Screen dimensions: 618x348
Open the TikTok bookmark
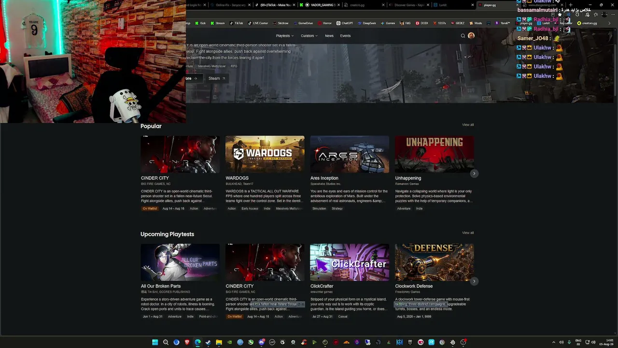click(237, 23)
